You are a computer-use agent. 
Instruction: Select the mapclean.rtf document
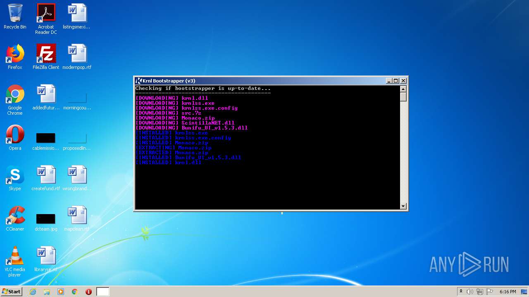coord(77,219)
